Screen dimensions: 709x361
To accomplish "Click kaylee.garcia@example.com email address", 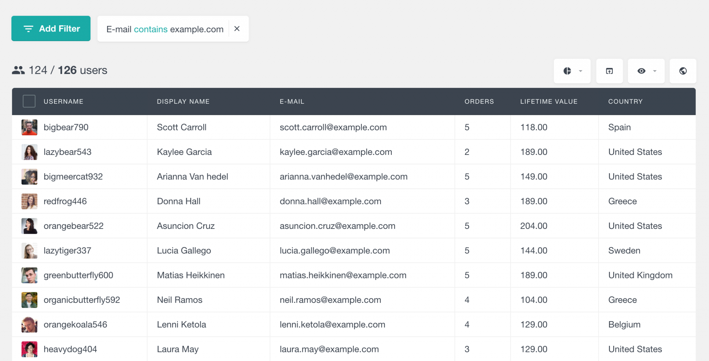I will [x=336, y=152].
